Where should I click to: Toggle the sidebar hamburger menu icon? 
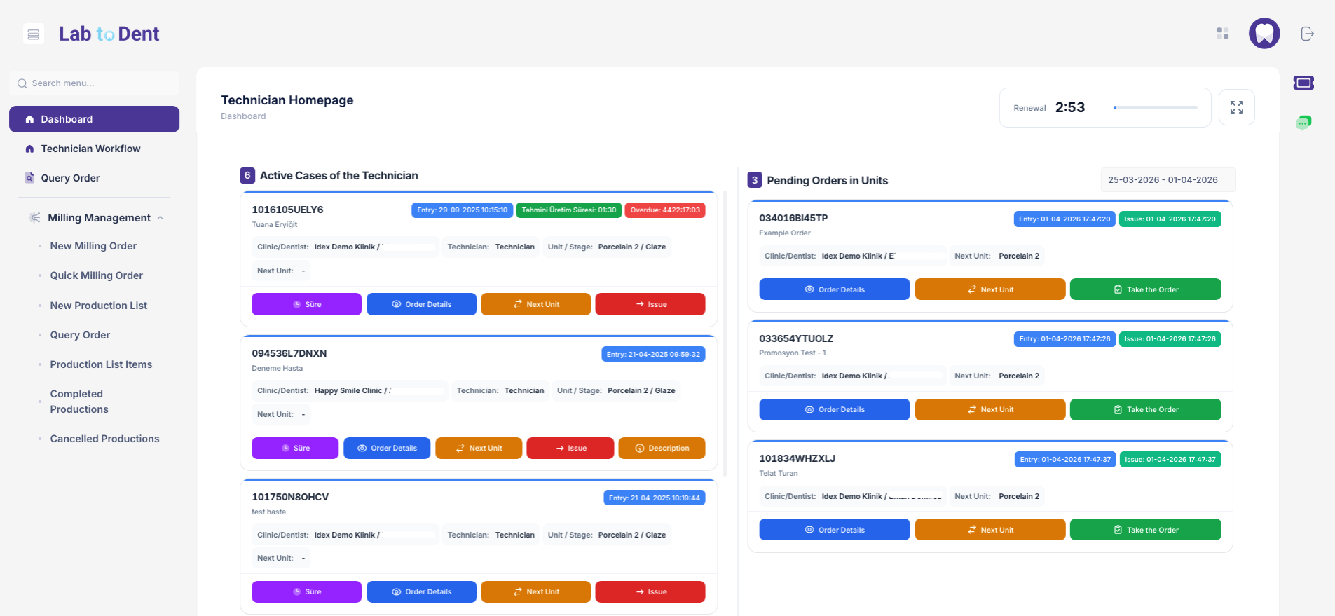coord(33,34)
